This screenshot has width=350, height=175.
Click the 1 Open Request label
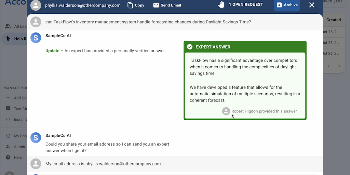coord(246,5)
